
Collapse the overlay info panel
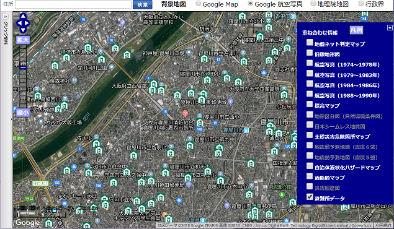[390, 27]
